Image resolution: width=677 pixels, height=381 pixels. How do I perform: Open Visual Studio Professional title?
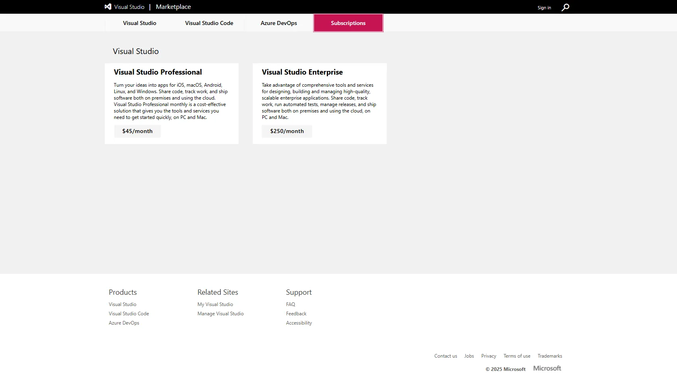pyautogui.click(x=158, y=72)
